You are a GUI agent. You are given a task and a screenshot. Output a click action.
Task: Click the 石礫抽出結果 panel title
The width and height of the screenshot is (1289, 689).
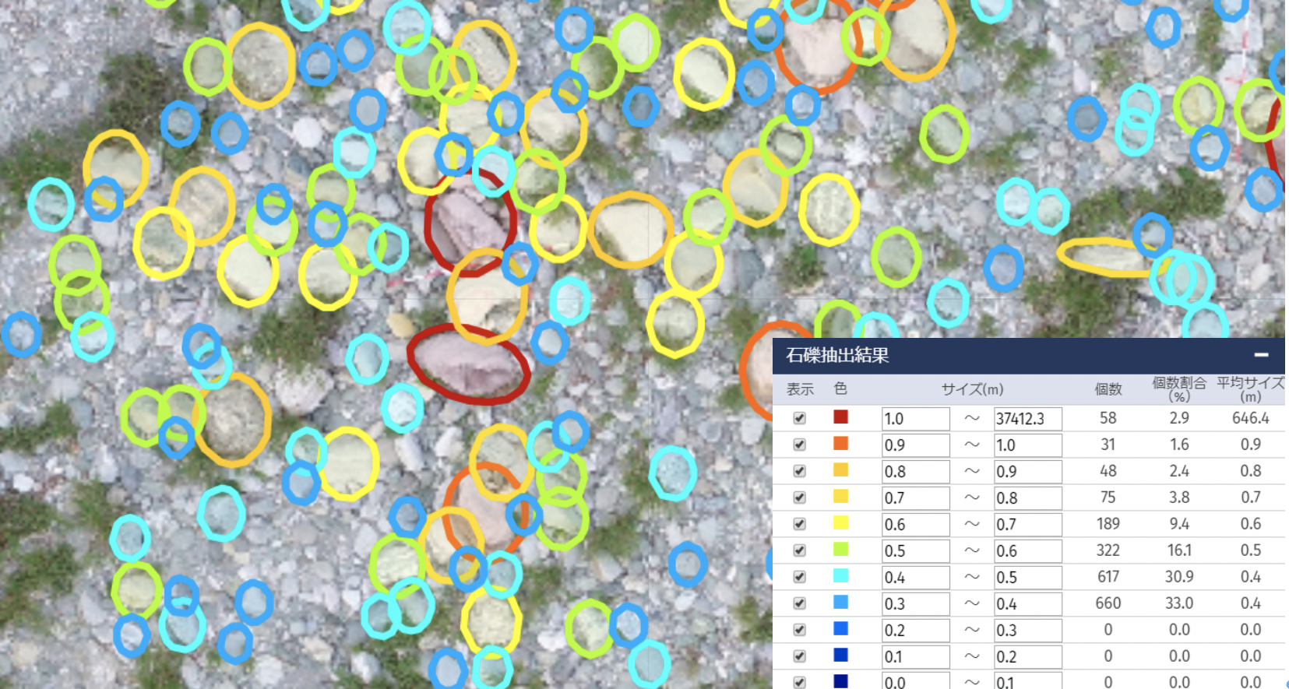tap(837, 356)
